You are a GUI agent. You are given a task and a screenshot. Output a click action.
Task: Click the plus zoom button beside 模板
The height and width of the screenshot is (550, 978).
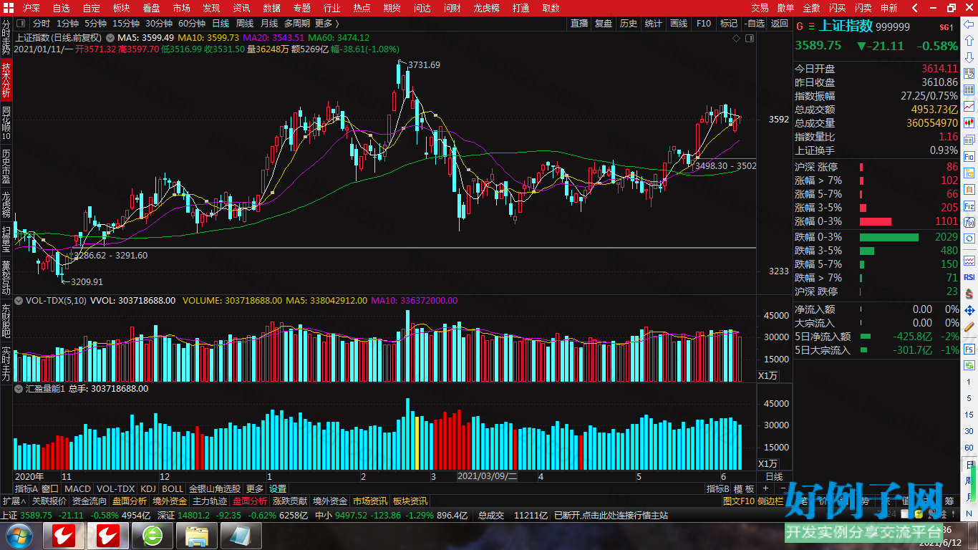765,488
